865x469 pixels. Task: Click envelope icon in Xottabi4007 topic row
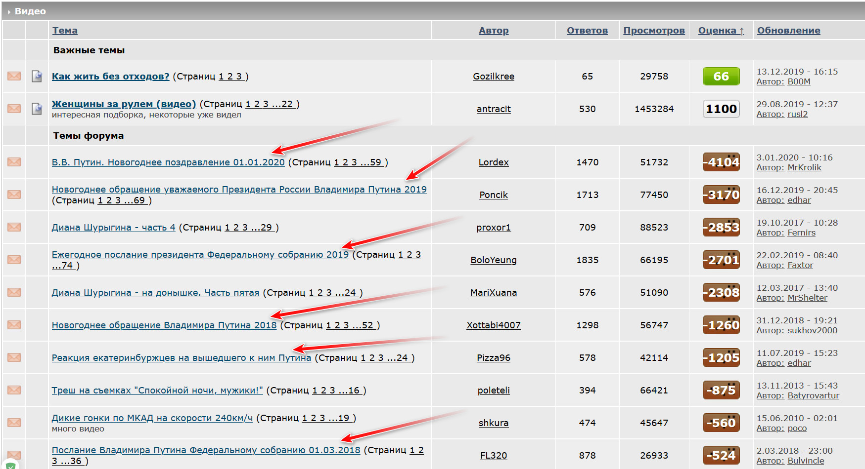click(x=14, y=325)
